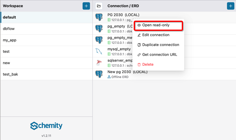The height and width of the screenshot is (140, 236).
Task: Select Edit connection menu entry
Action: point(156,35)
